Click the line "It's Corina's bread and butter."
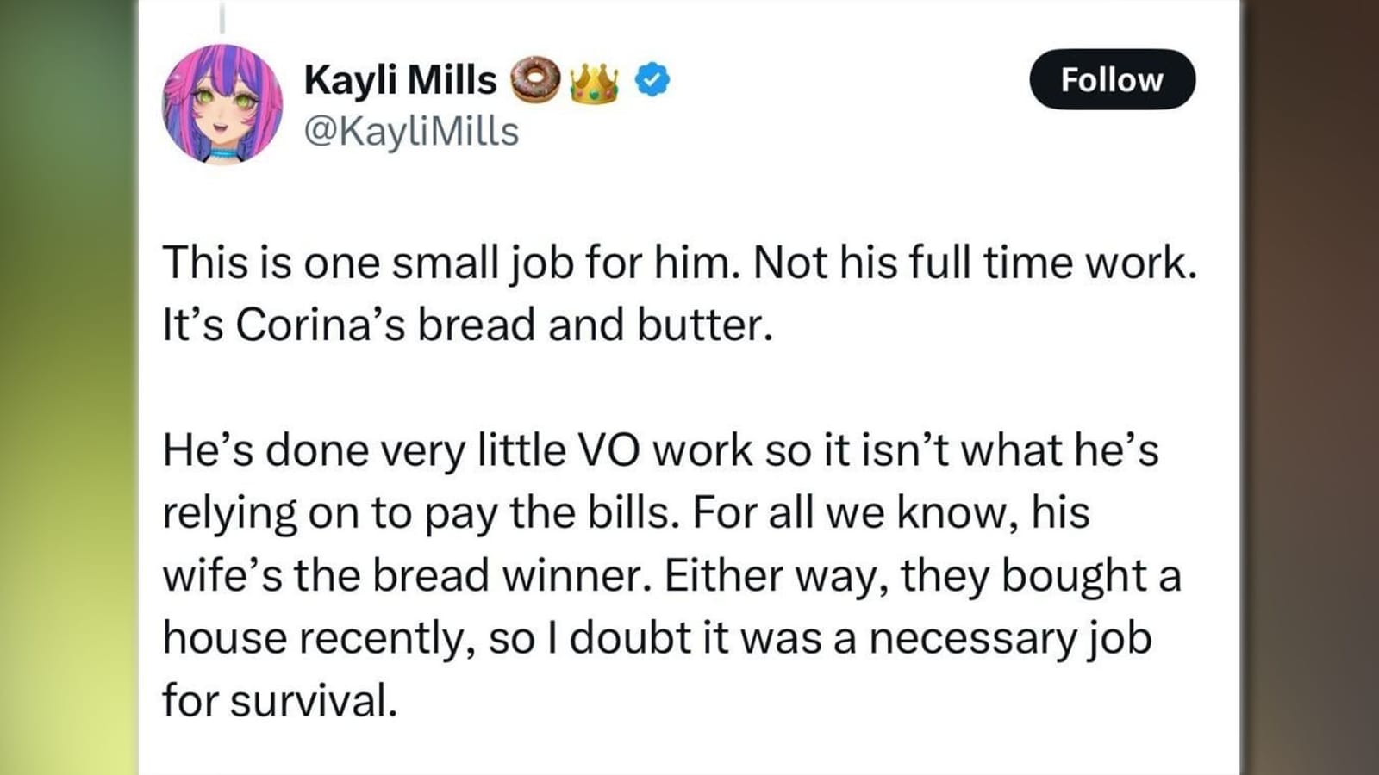Image resolution: width=1379 pixels, height=775 pixels. pos(468,325)
